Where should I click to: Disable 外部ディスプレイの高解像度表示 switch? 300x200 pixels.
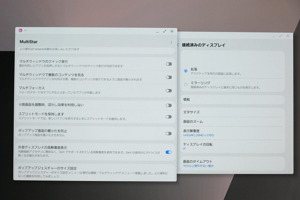pos(168,152)
